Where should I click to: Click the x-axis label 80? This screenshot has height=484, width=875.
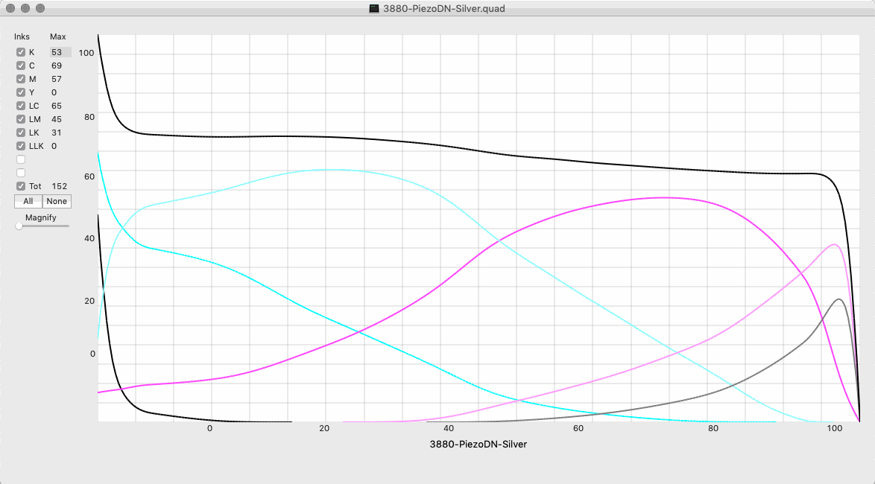click(x=713, y=428)
